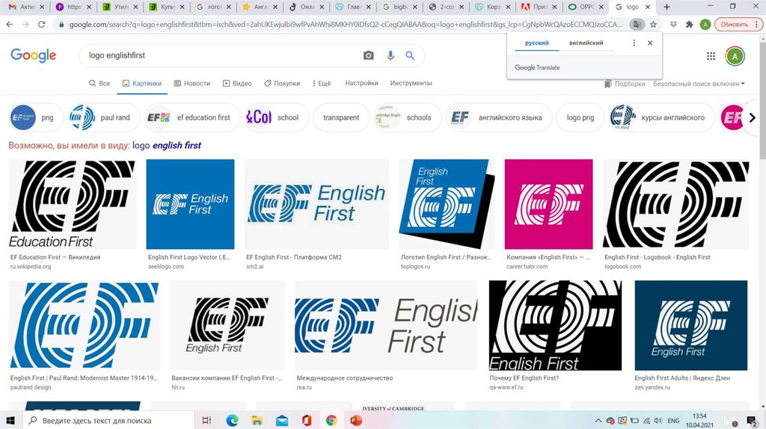The width and height of the screenshot is (766, 429).
Task: Open Mail app from taskbar
Action: click(282, 420)
